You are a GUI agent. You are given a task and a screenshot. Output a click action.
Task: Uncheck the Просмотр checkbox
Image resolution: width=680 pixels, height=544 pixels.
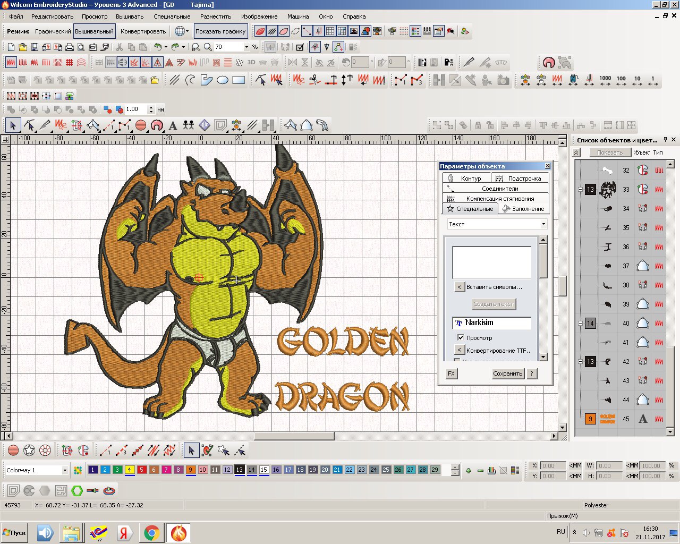click(460, 337)
